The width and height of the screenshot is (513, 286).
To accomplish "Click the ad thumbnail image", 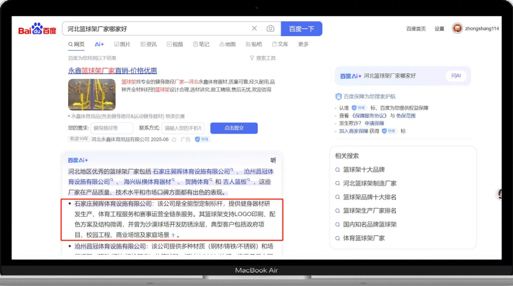I will click(x=92, y=94).
